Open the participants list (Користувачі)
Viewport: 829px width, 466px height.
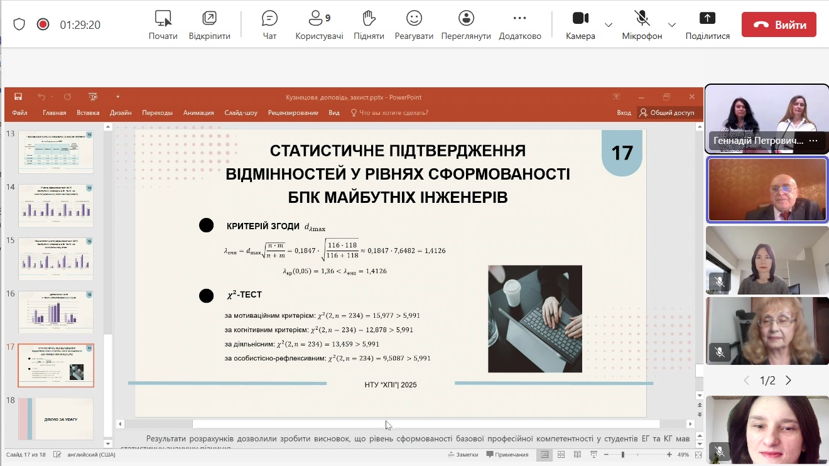[319, 24]
